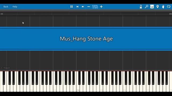The height and width of the screenshot is (96, 172).
Task: Decrease the speed with the minus button
Action: click(89, 7)
